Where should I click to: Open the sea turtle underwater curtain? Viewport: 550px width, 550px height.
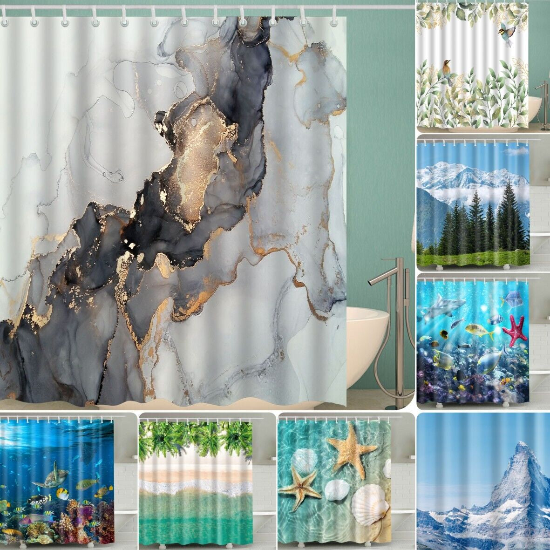(x=61, y=480)
